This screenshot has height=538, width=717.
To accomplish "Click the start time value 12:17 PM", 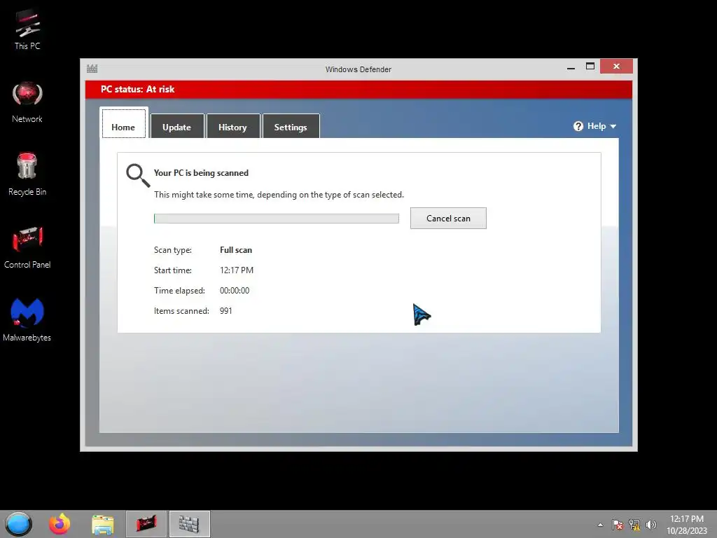I will pyautogui.click(x=237, y=270).
